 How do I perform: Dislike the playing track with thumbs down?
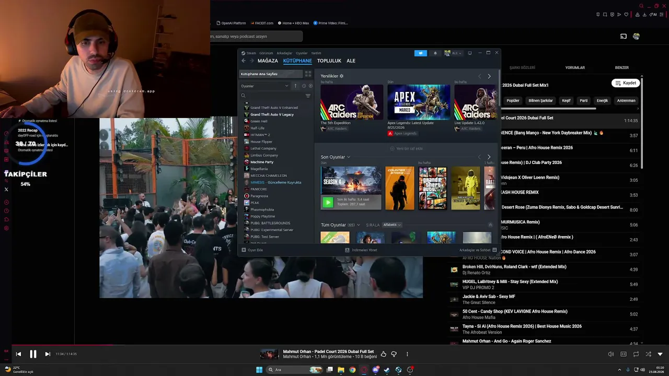(394, 354)
